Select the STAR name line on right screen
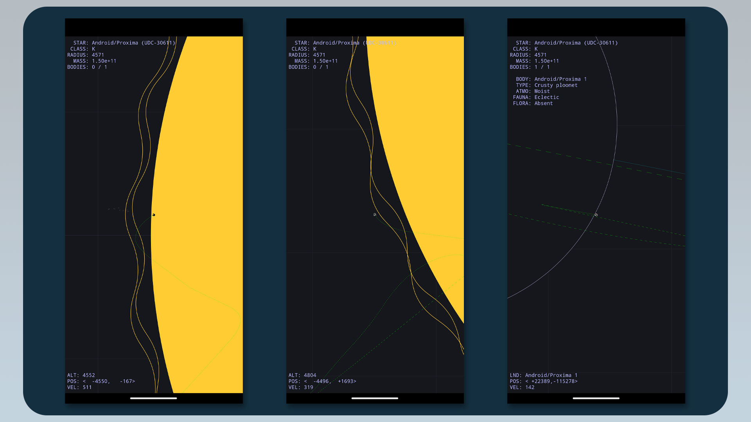The width and height of the screenshot is (751, 422). pyautogui.click(x=567, y=43)
